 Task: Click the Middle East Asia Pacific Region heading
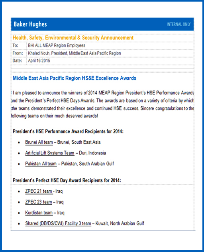[75, 78]
